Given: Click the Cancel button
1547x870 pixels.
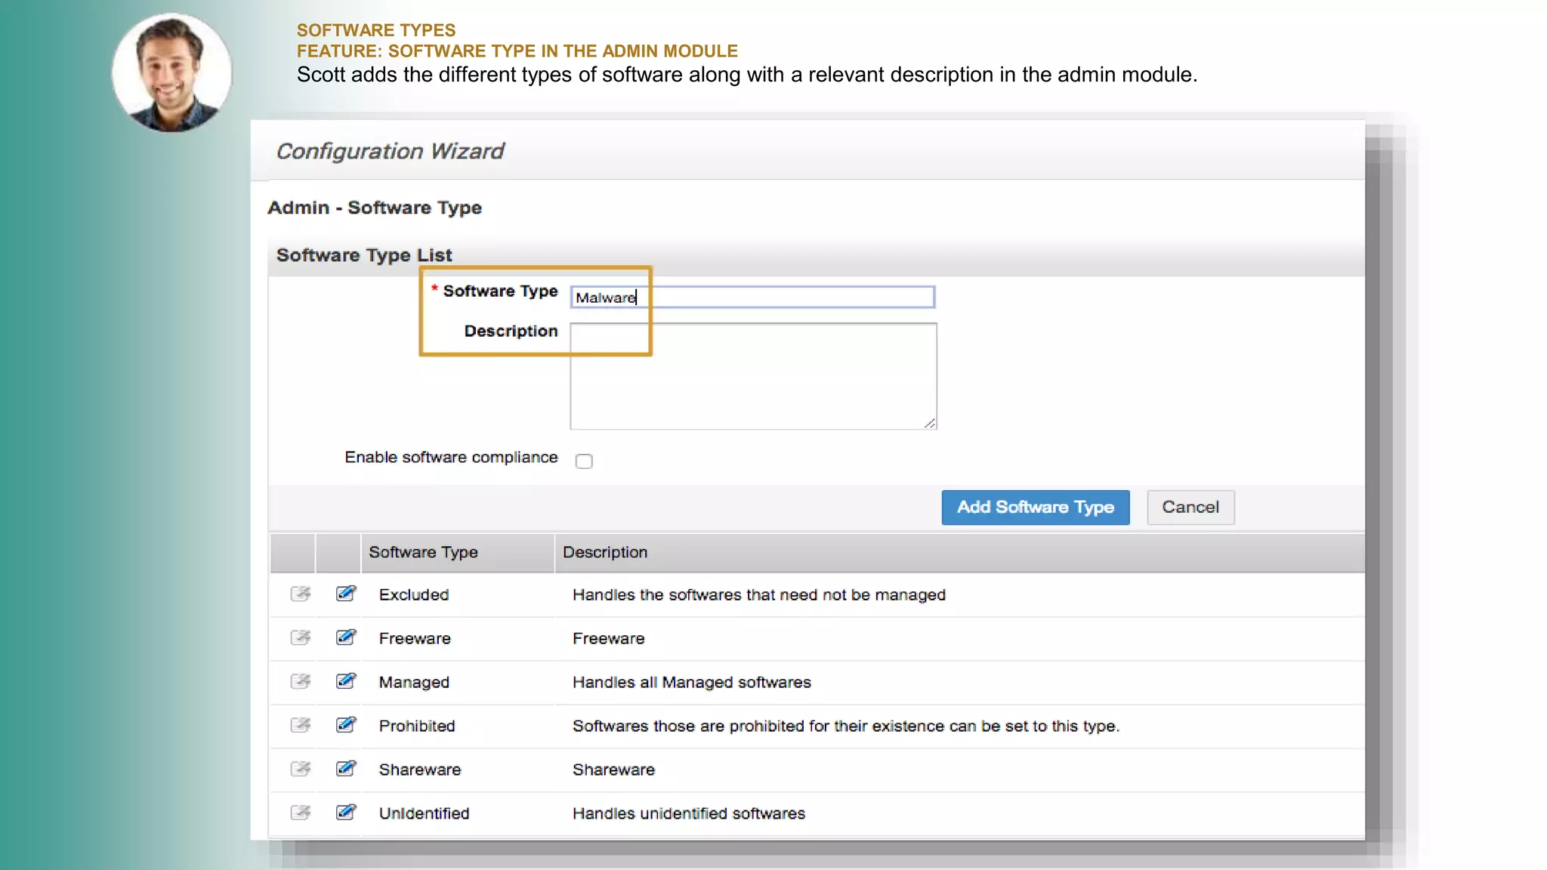Looking at the screenshot, I should pyautogui.click(x=1190, y=507).
